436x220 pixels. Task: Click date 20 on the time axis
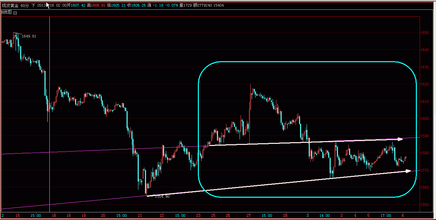pos(103,215)
